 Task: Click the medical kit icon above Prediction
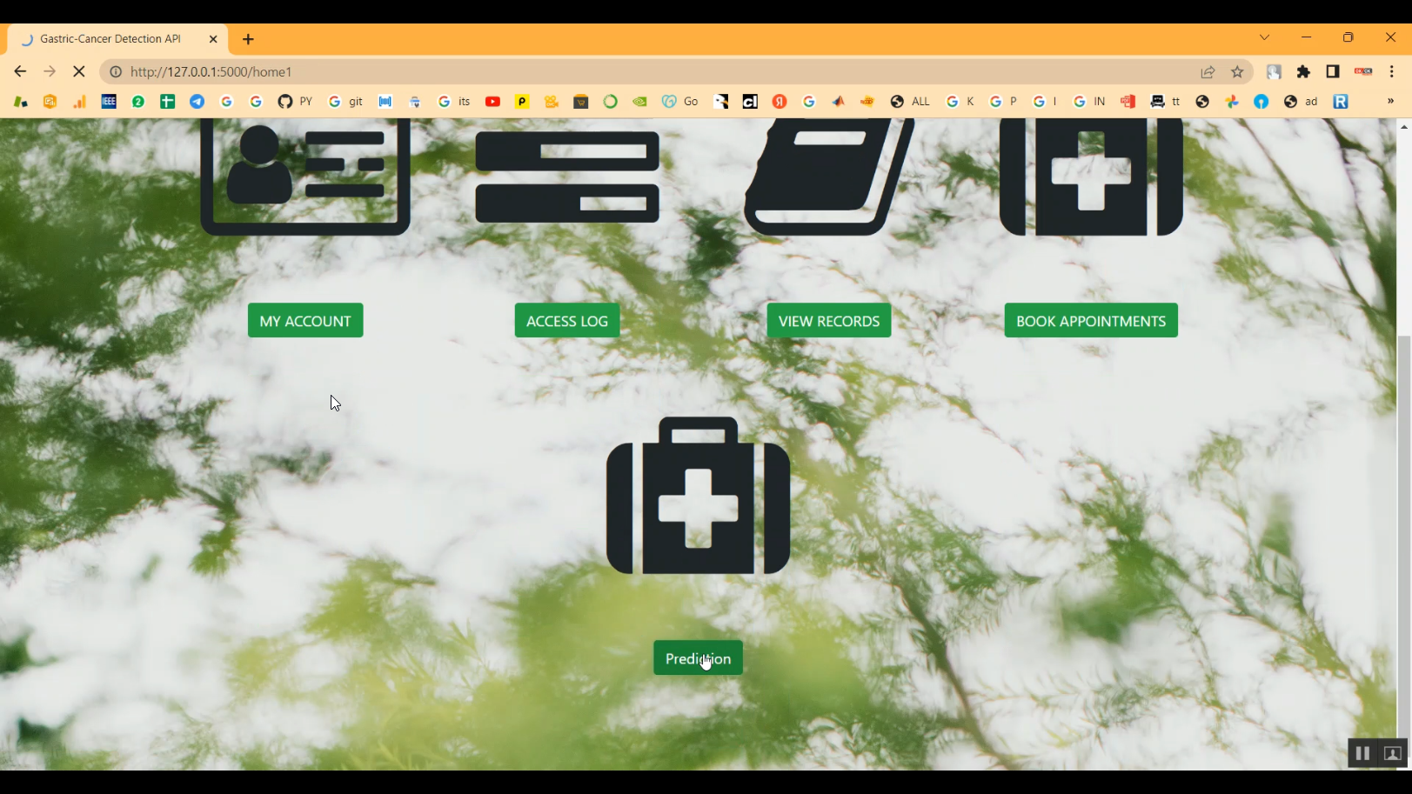tap(699, 496)
